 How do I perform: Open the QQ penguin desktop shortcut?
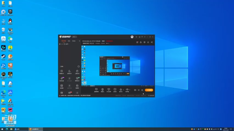click(x=10, y=21)
